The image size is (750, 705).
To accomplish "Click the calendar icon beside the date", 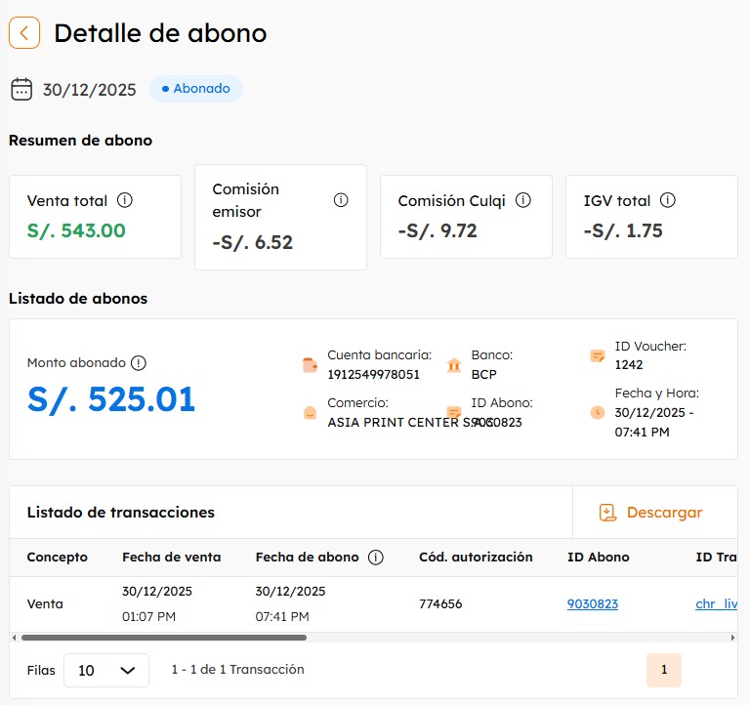I will pyautogui.click(x=21, y=90).
